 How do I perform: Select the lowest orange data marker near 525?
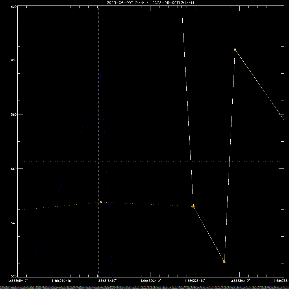click(x=224, y=262)
